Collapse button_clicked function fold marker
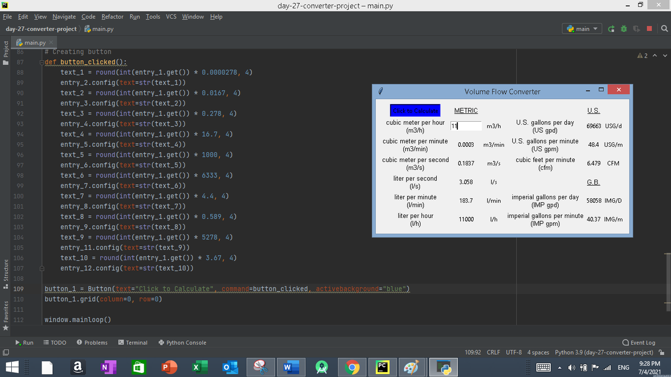The height and width of the screenshot is (377, 671). [x=41, y=63]
